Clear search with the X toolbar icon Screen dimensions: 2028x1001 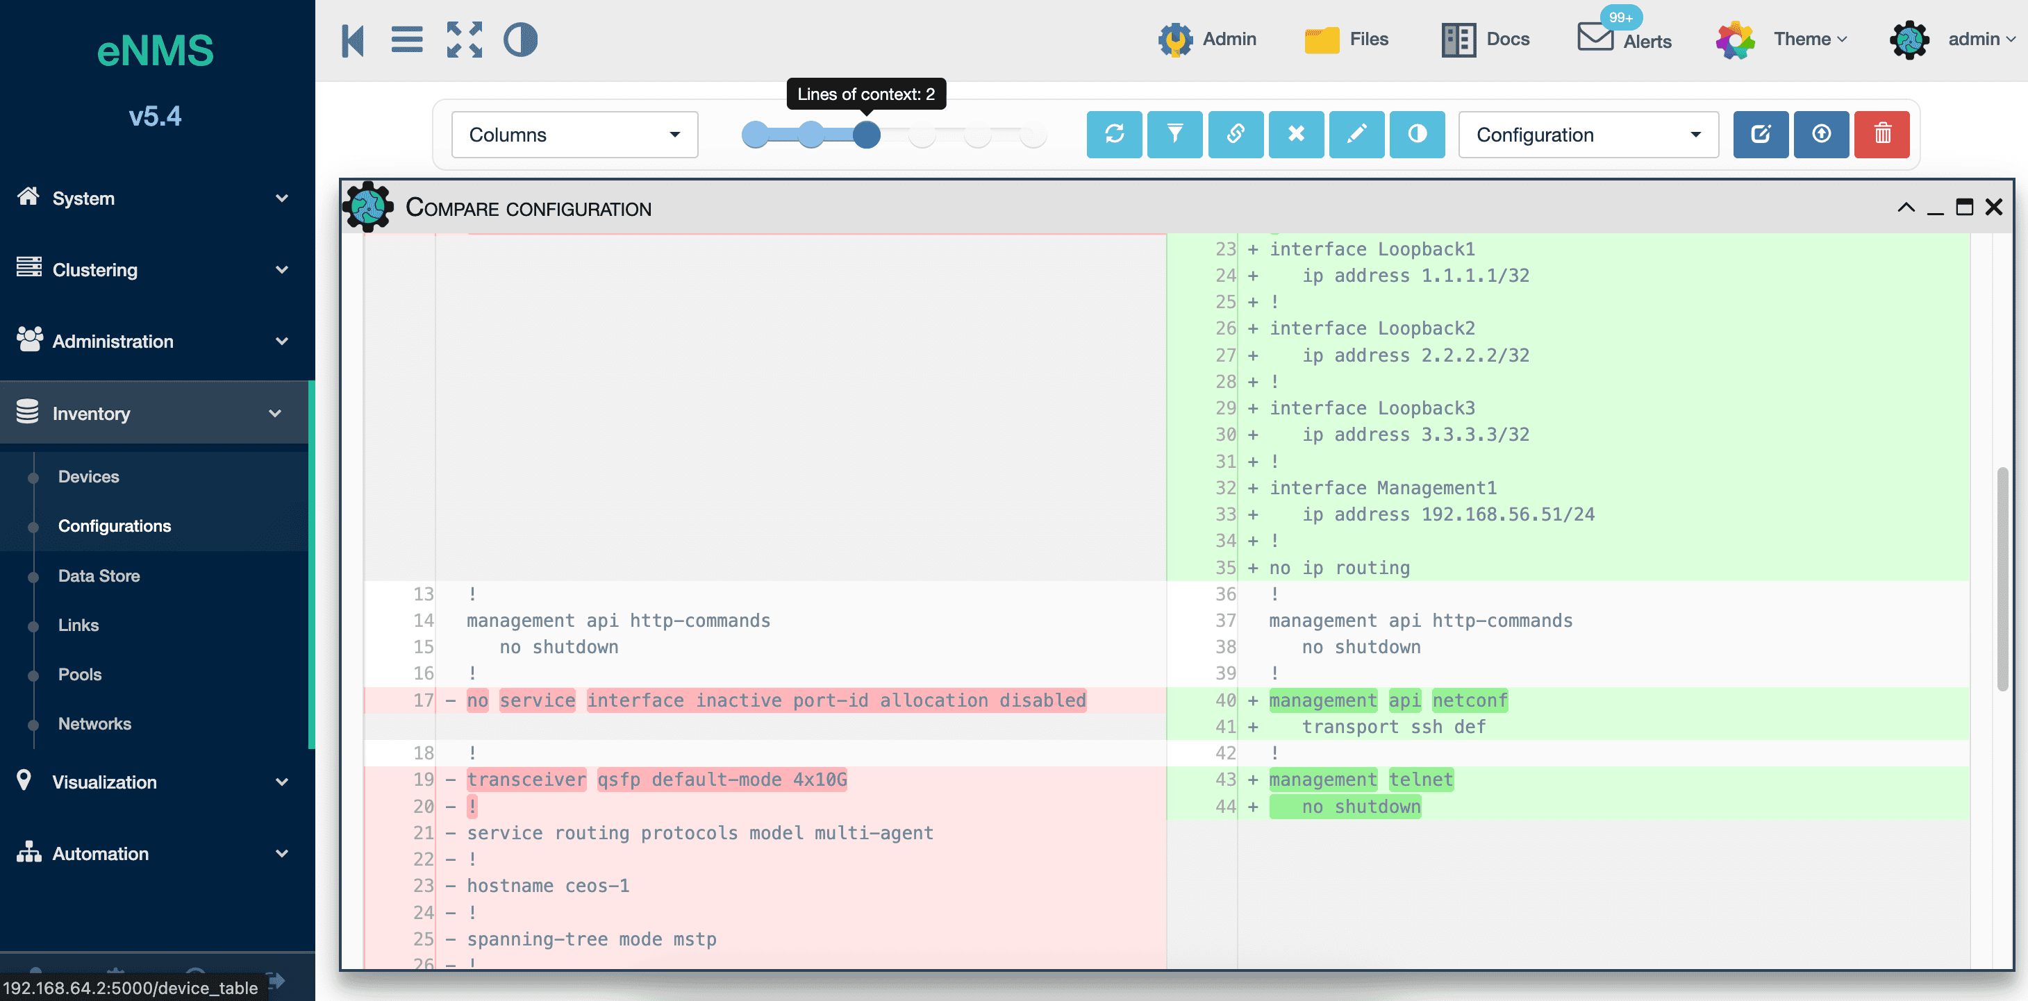pos(1296,135)
